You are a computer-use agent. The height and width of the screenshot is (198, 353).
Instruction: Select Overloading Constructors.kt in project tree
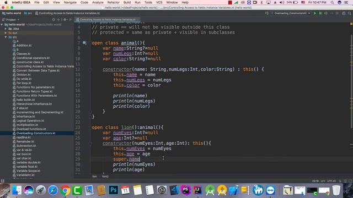[x=35, y=133]
